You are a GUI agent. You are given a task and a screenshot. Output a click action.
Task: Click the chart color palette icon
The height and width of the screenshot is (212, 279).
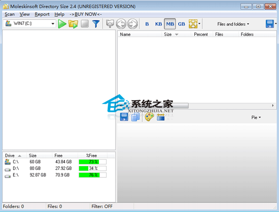(149, 117)
